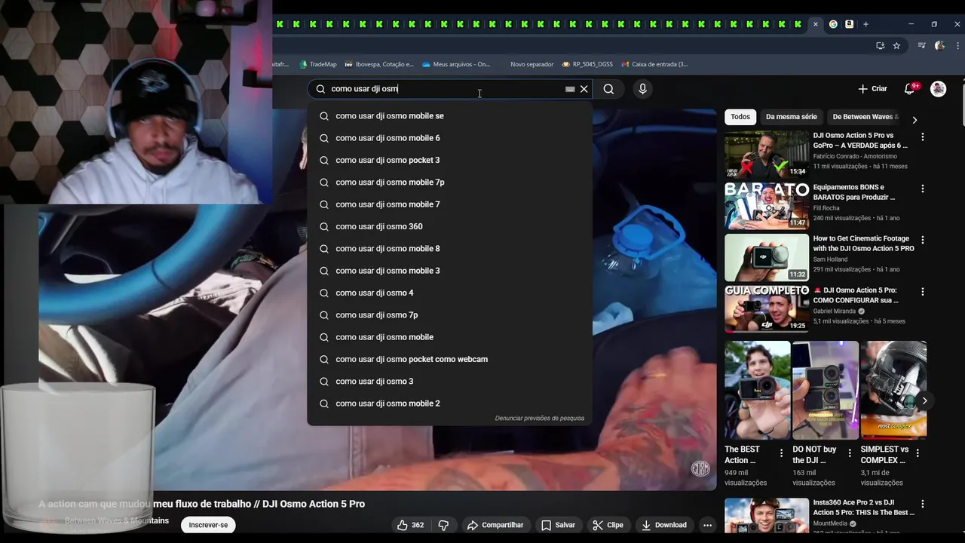This screenshot has height=543, width=965.
Task: Select suggestion 'como usar dji osmo 360'
Action: pyautogui.click(x=449, y=226)
